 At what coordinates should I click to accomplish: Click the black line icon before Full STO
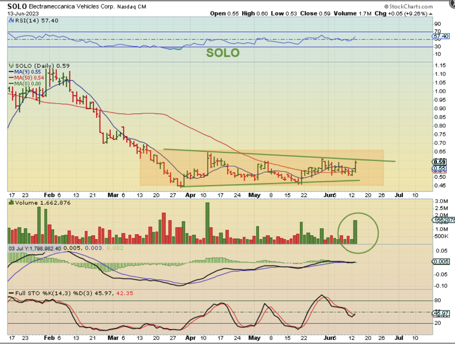tap(11, 293)
